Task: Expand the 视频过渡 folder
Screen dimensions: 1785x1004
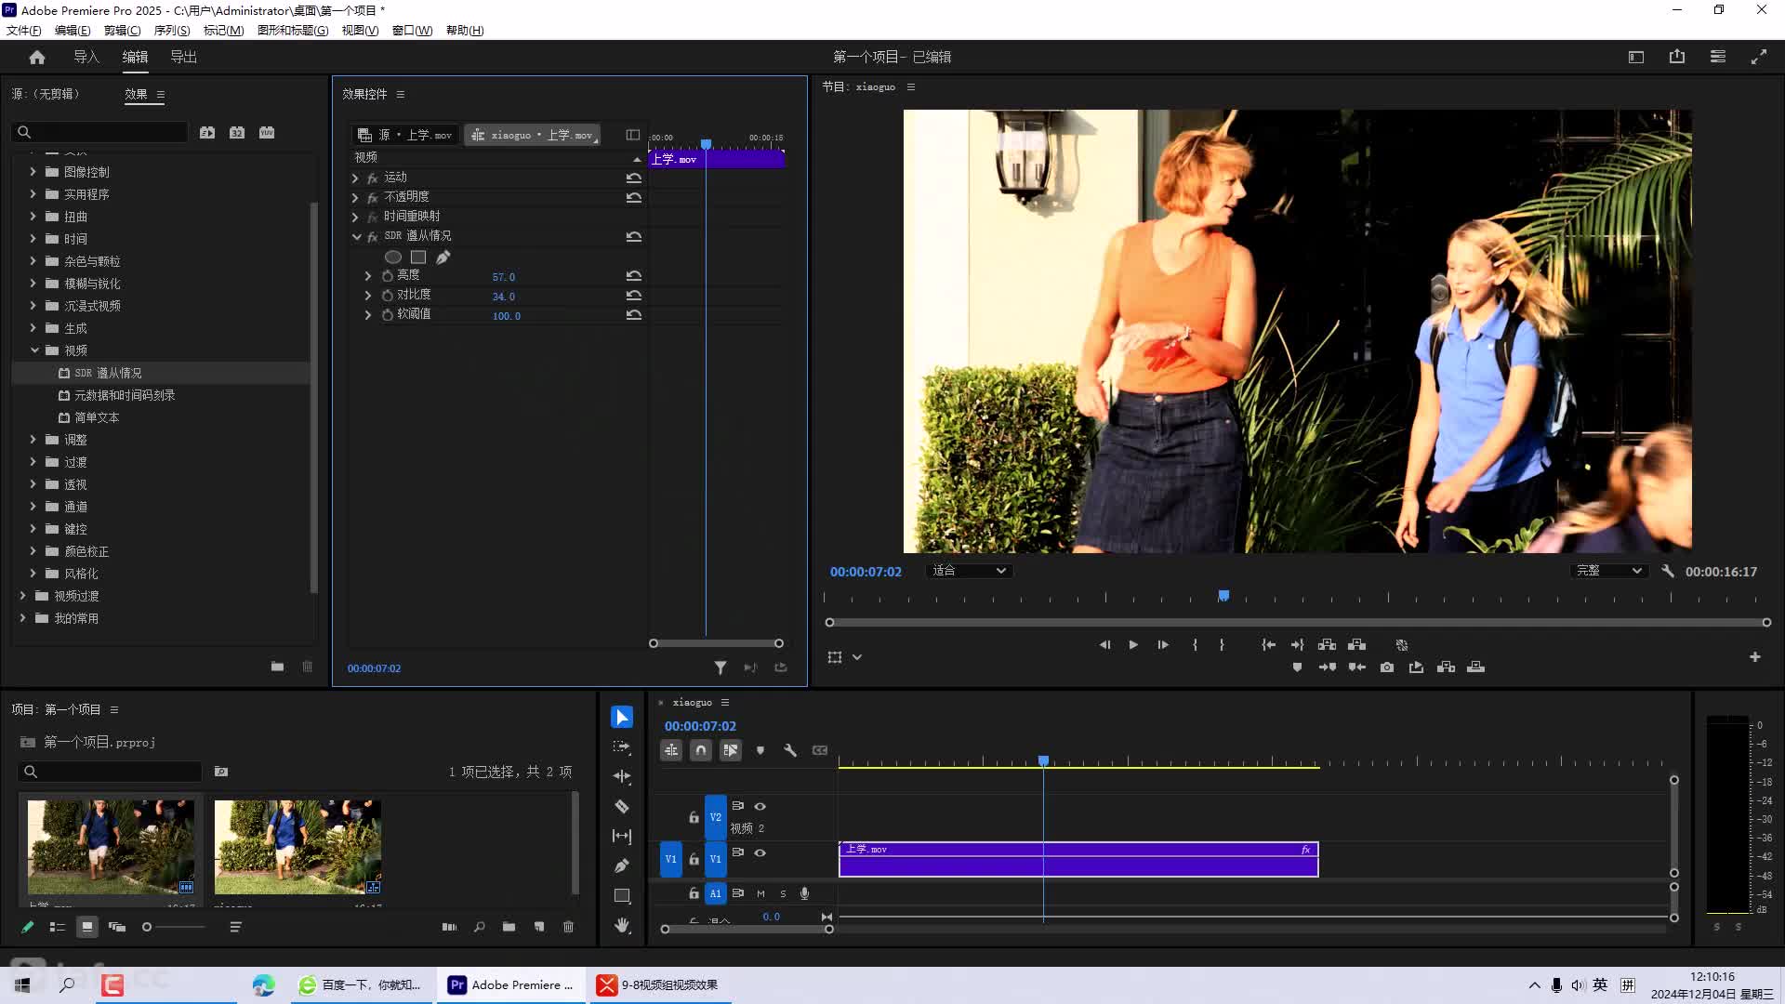Action: click(x=22, y=596)
